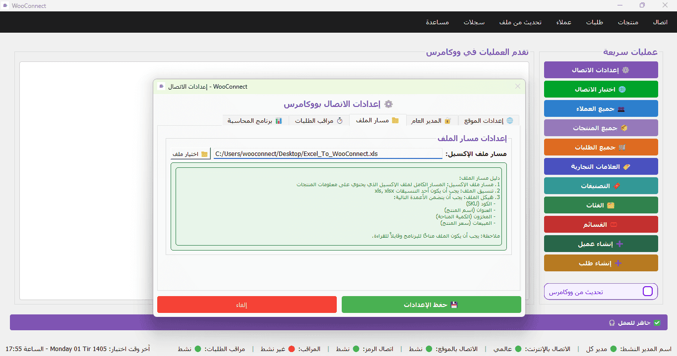Open the 'طلبات' menu

coord(595,22)
